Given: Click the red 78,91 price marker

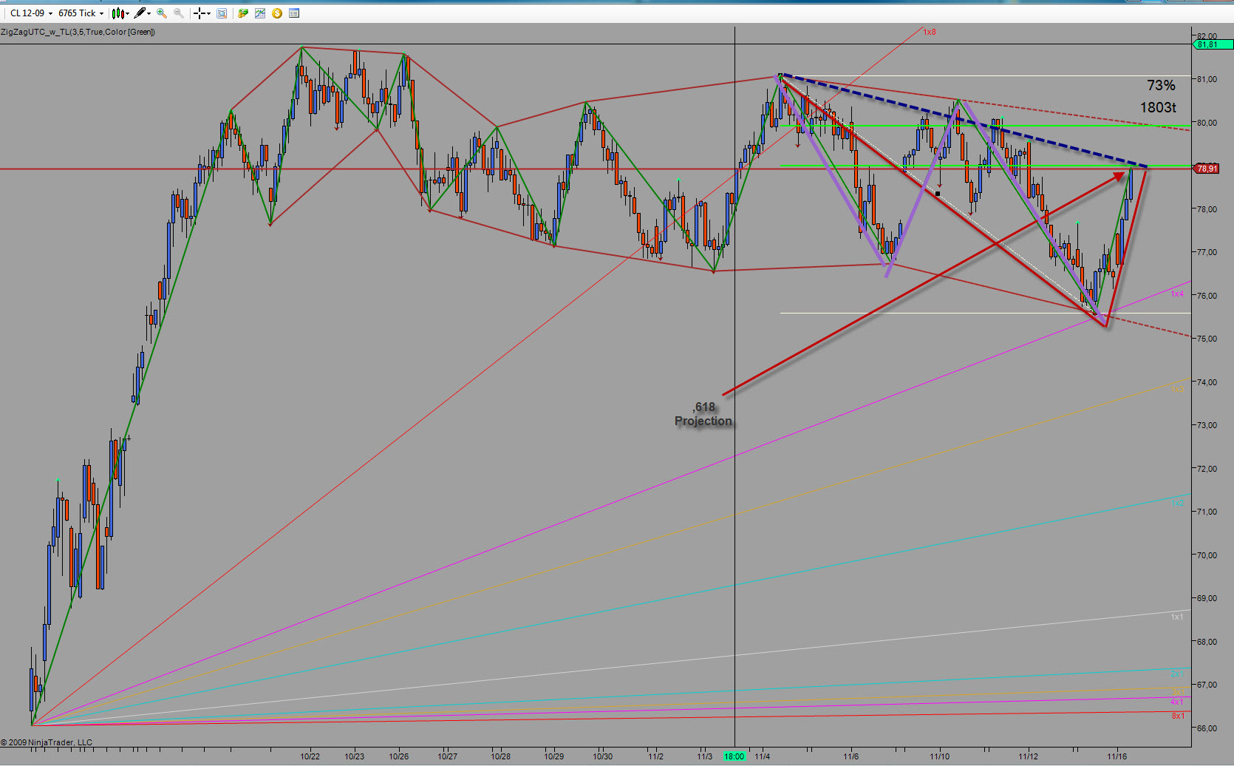Looking at the screenshot, I should point(1207,169).
